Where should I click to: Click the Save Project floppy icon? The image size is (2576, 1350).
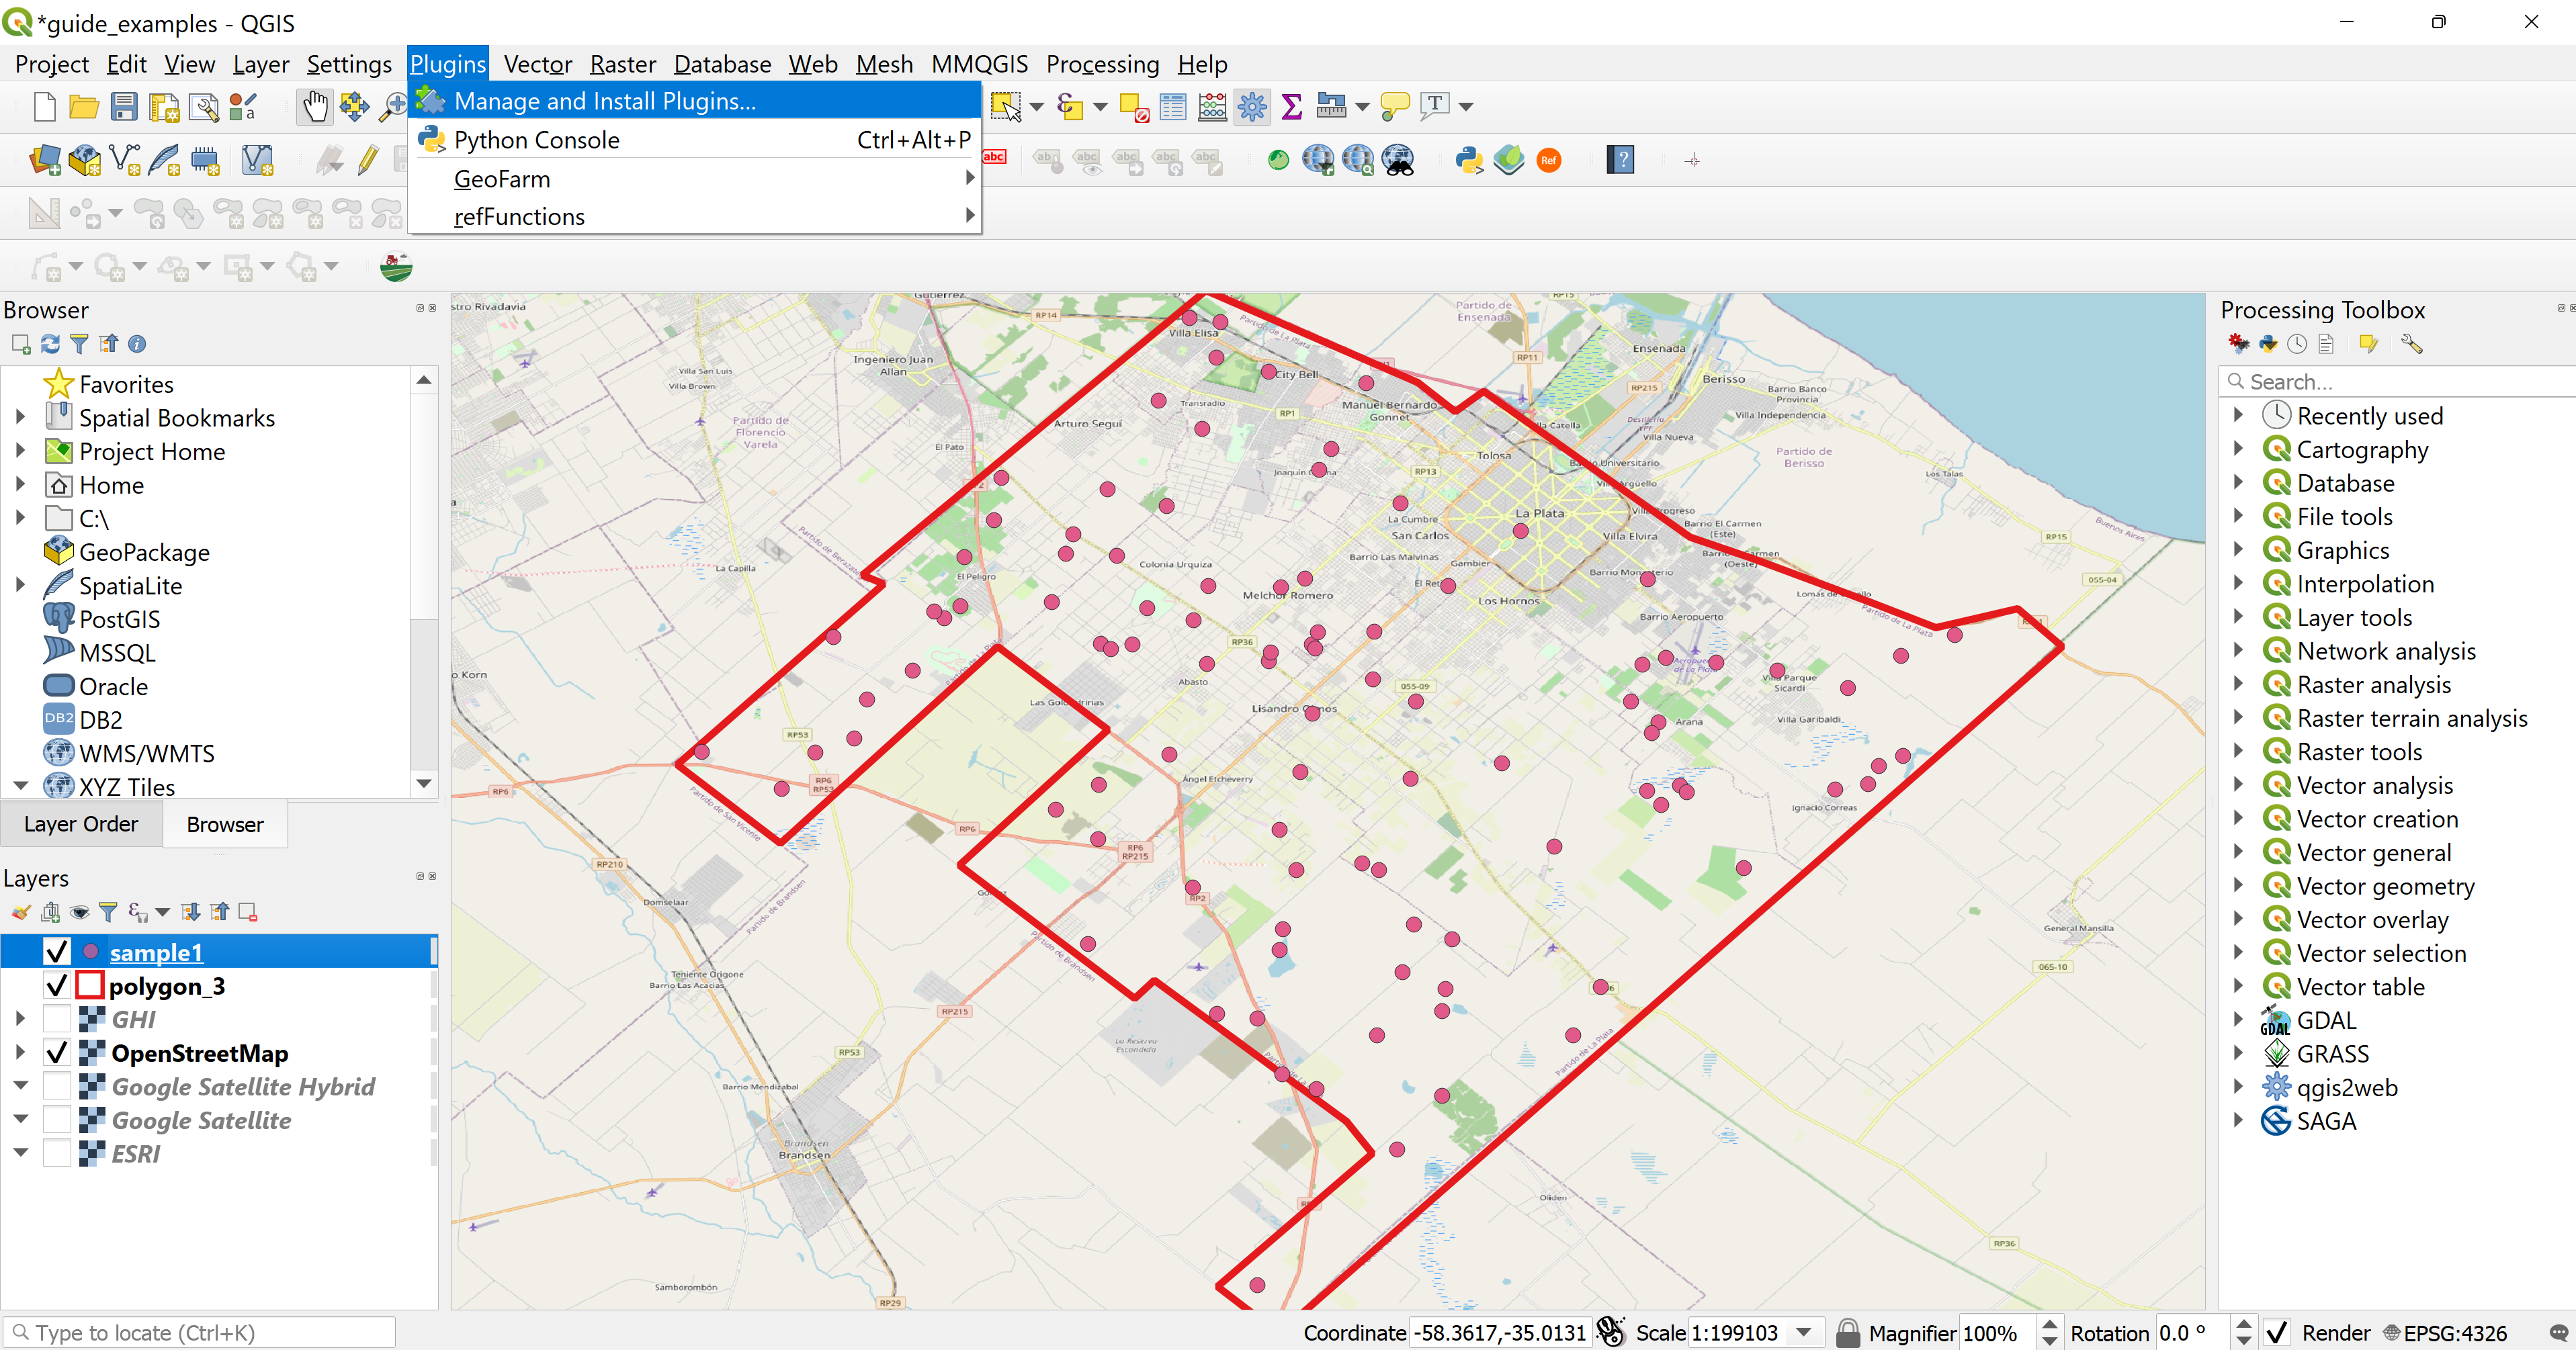point(123,106)
